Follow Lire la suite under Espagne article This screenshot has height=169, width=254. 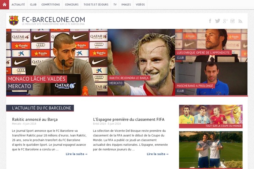click(157, 154)
